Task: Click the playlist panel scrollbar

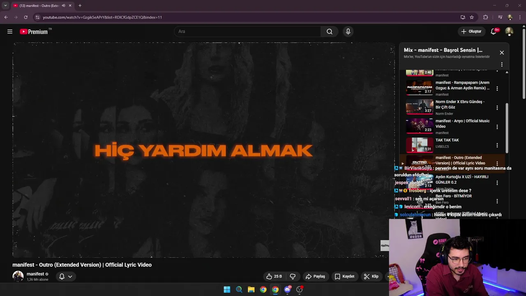Action: [x=507, y=127]
